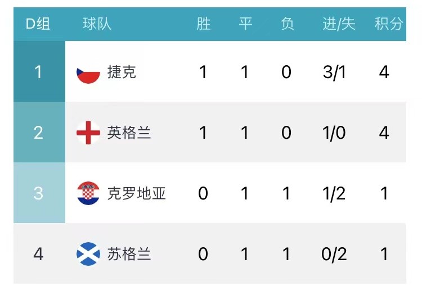Click the 球队 column header
The width and height of the screenshot is (422, 286).
97,24
